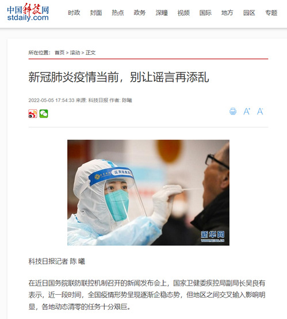Go to the 热点 section
The image size is (287, 319).
point(118,13)
